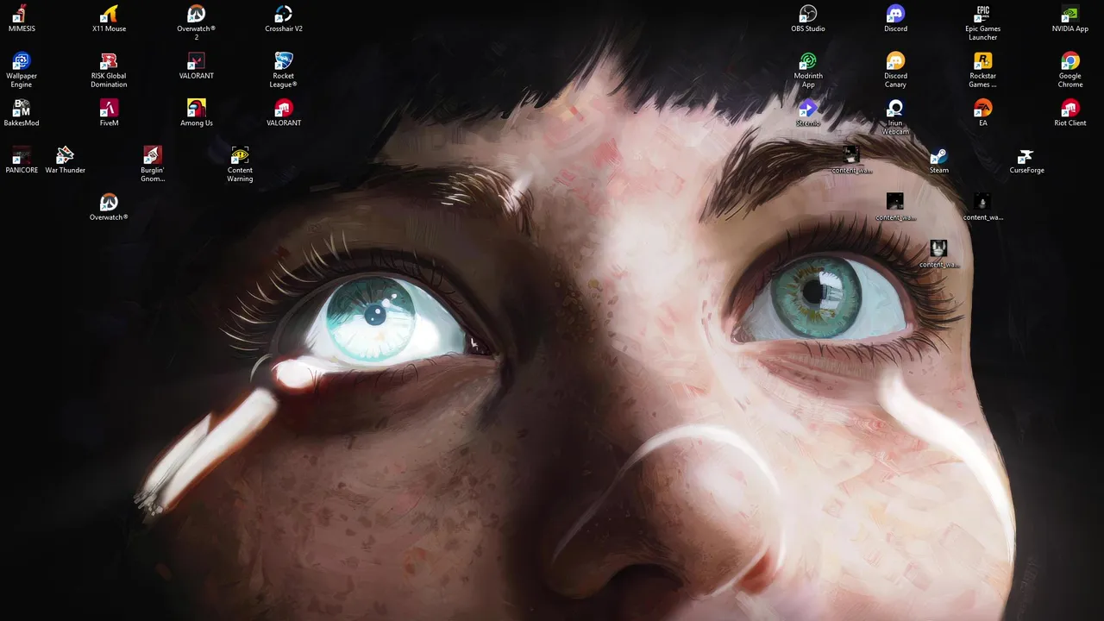Select the FiveM shortcut
Viewport: 1104px width, 621px height.
point(109,113)
